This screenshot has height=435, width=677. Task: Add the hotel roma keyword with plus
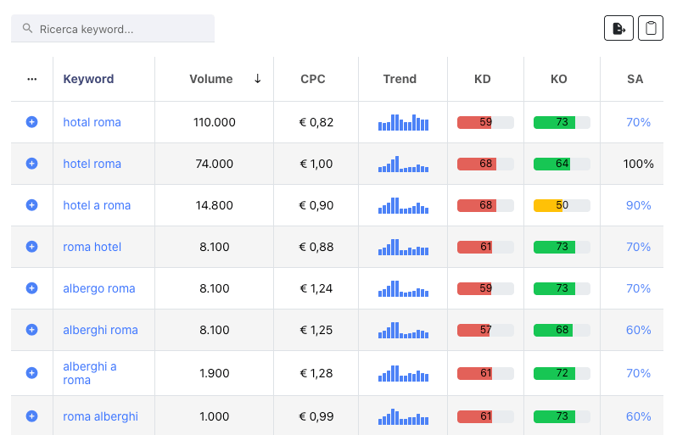pos(31,164)
